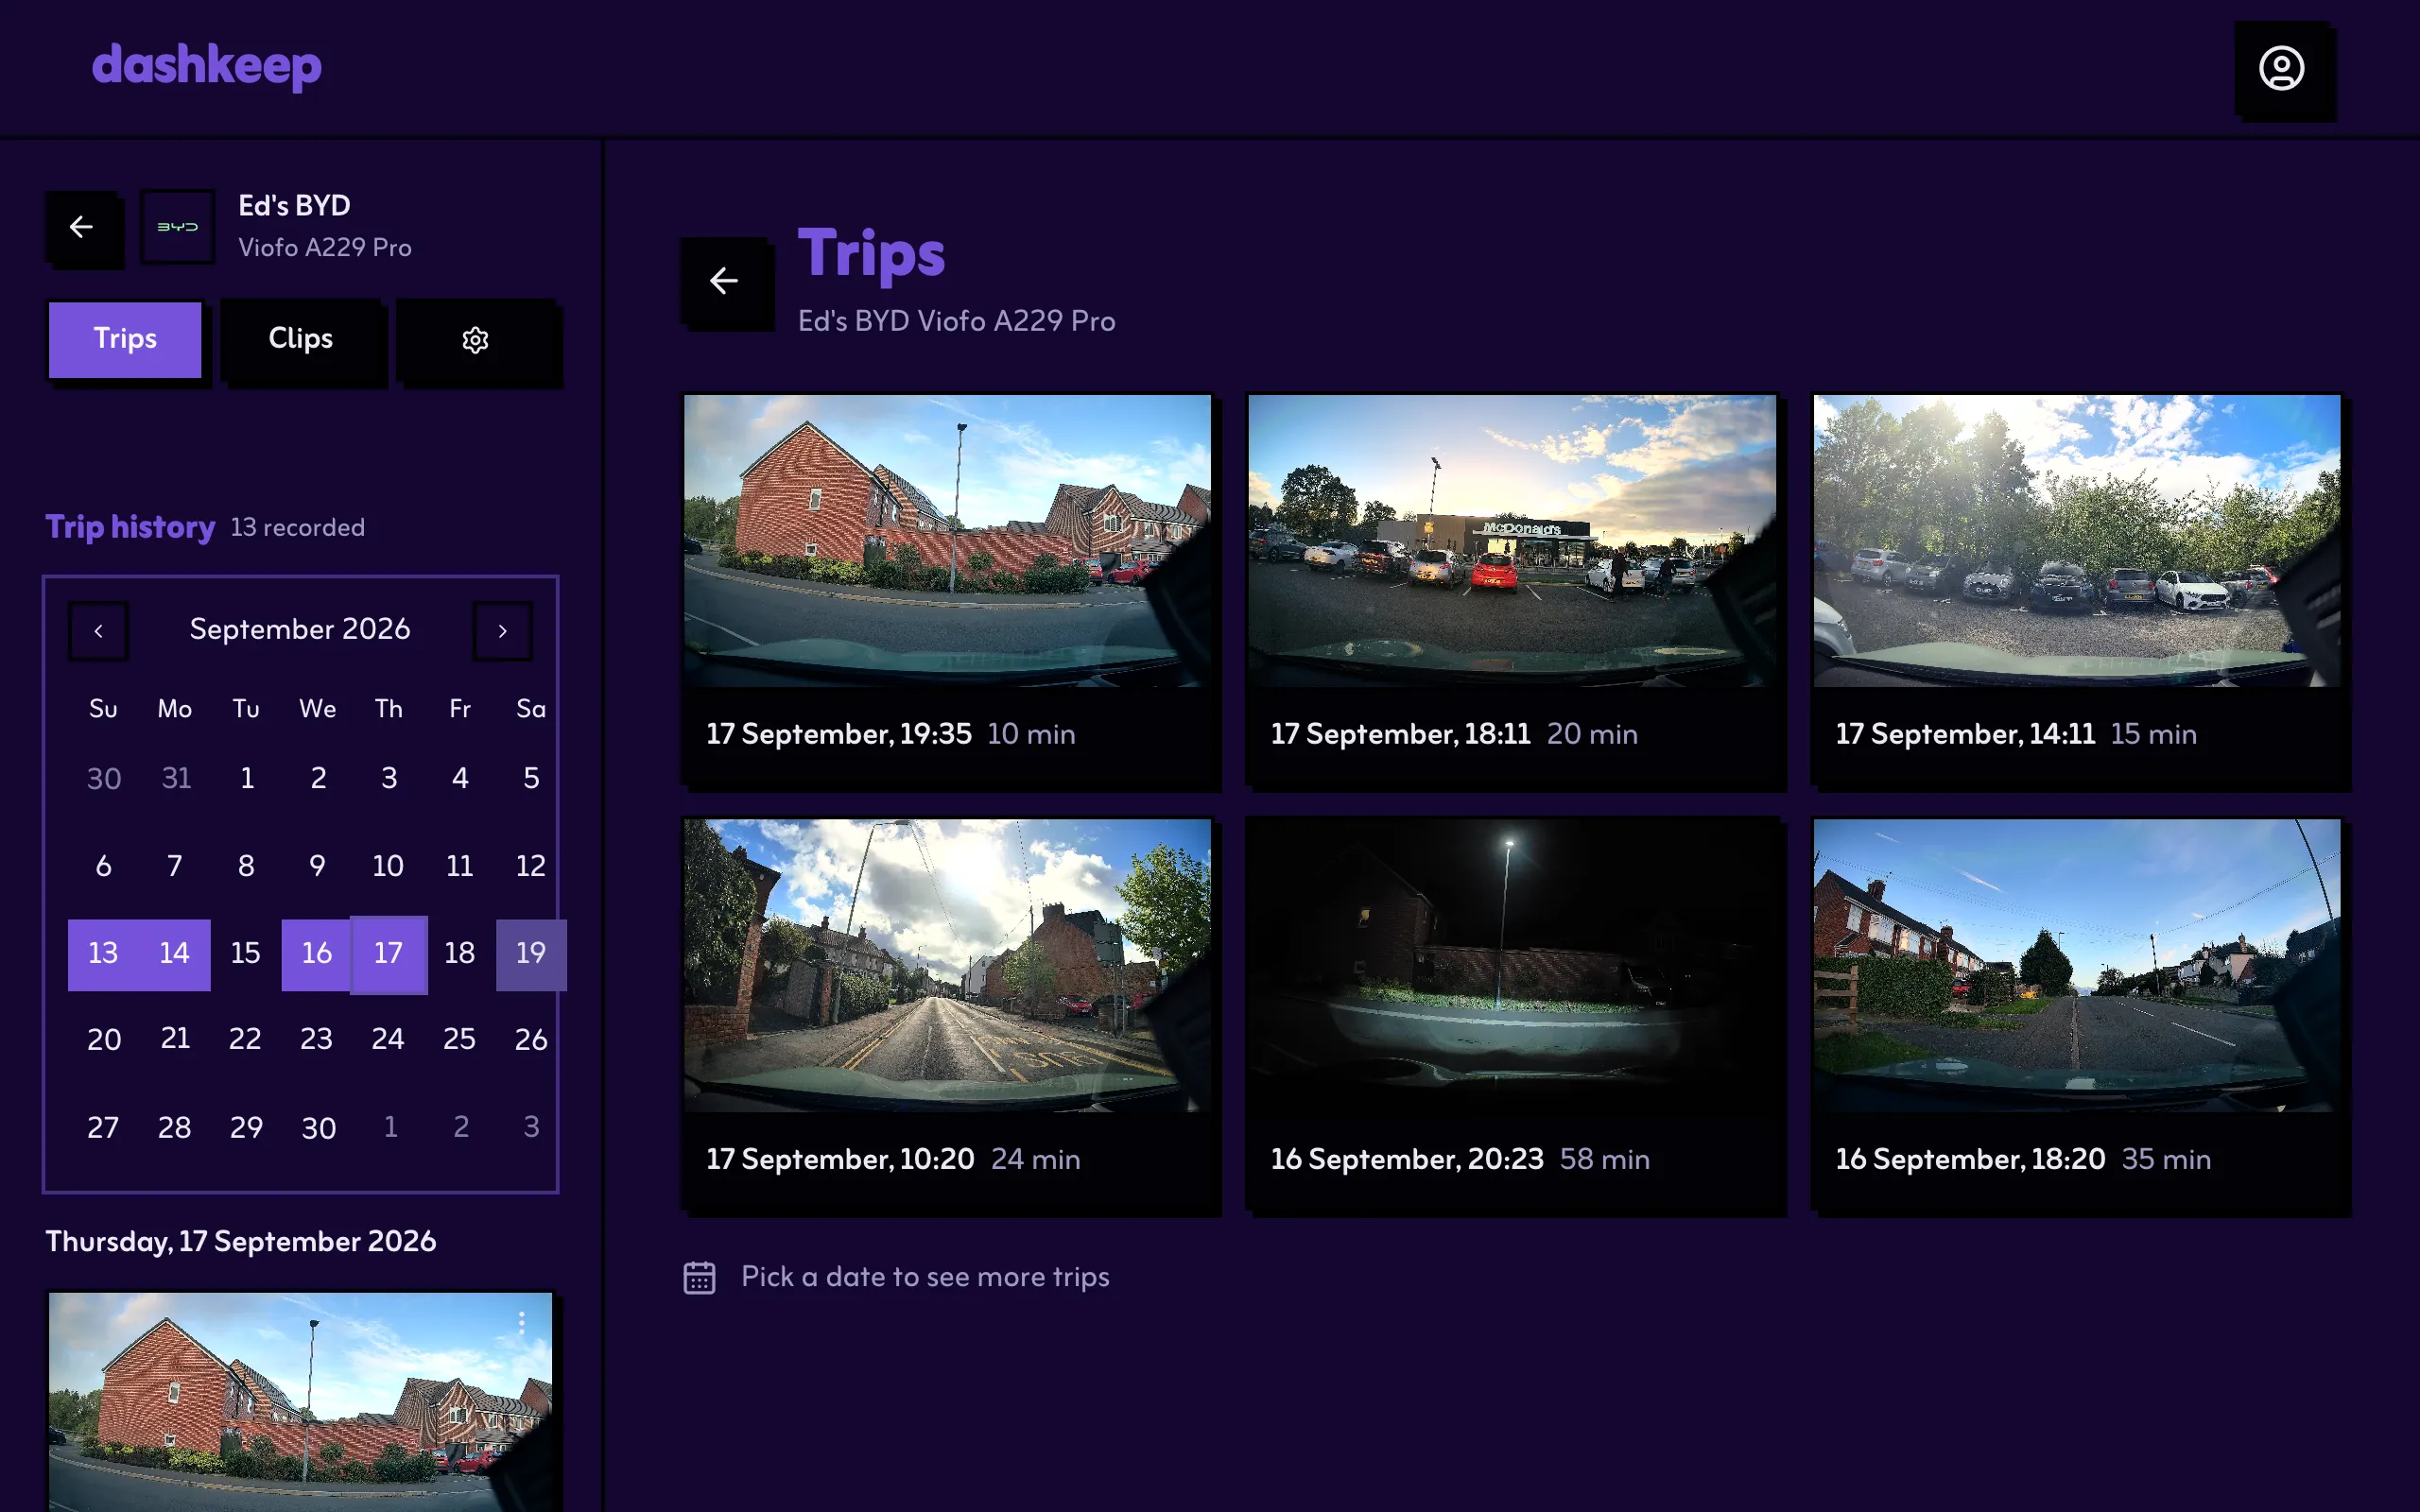This screenshot has height=1512, width=2420.
Task: Open three-dot menu on sidebar trip thumbnail
Action: (x=521, y=1323)
